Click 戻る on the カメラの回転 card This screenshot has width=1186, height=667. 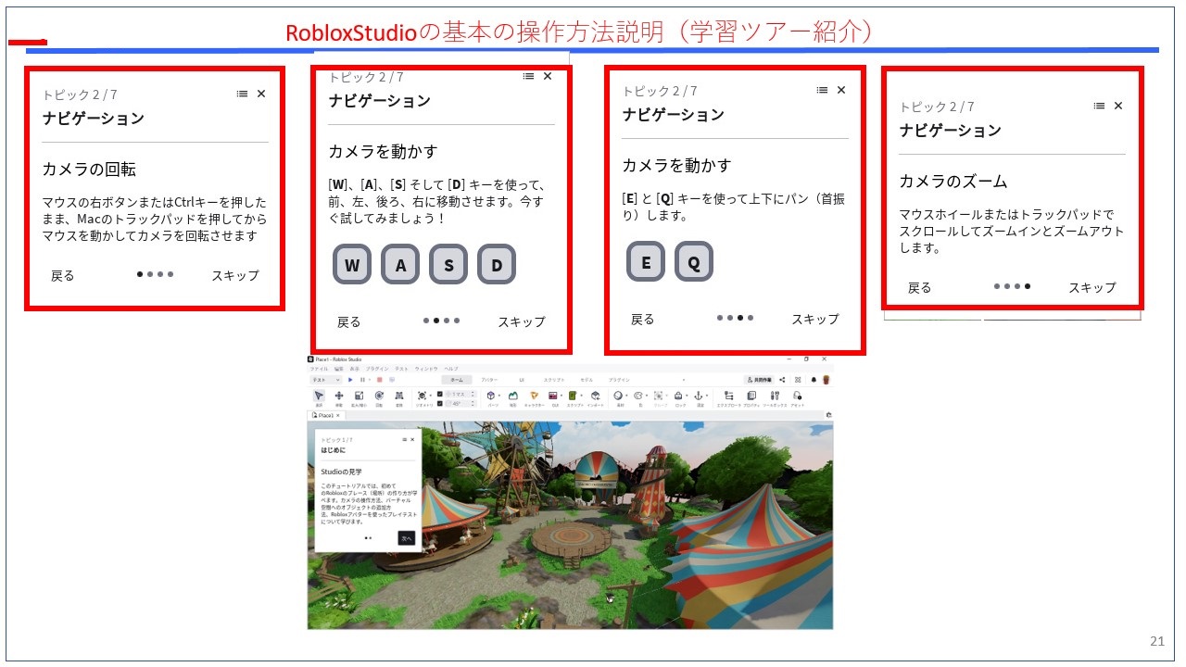coord(62,276)
